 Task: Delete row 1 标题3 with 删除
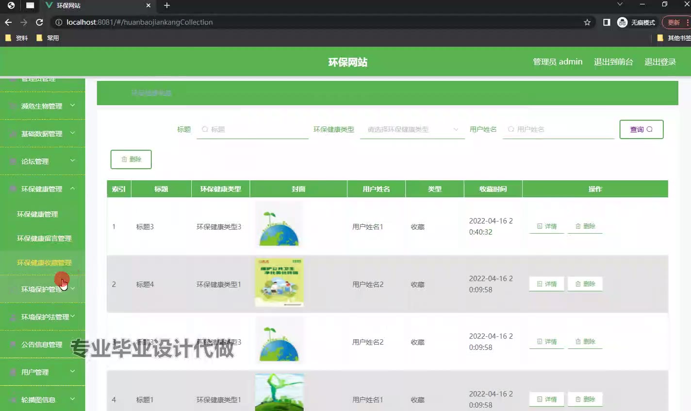pyautogui.click(x=585, y=226)
